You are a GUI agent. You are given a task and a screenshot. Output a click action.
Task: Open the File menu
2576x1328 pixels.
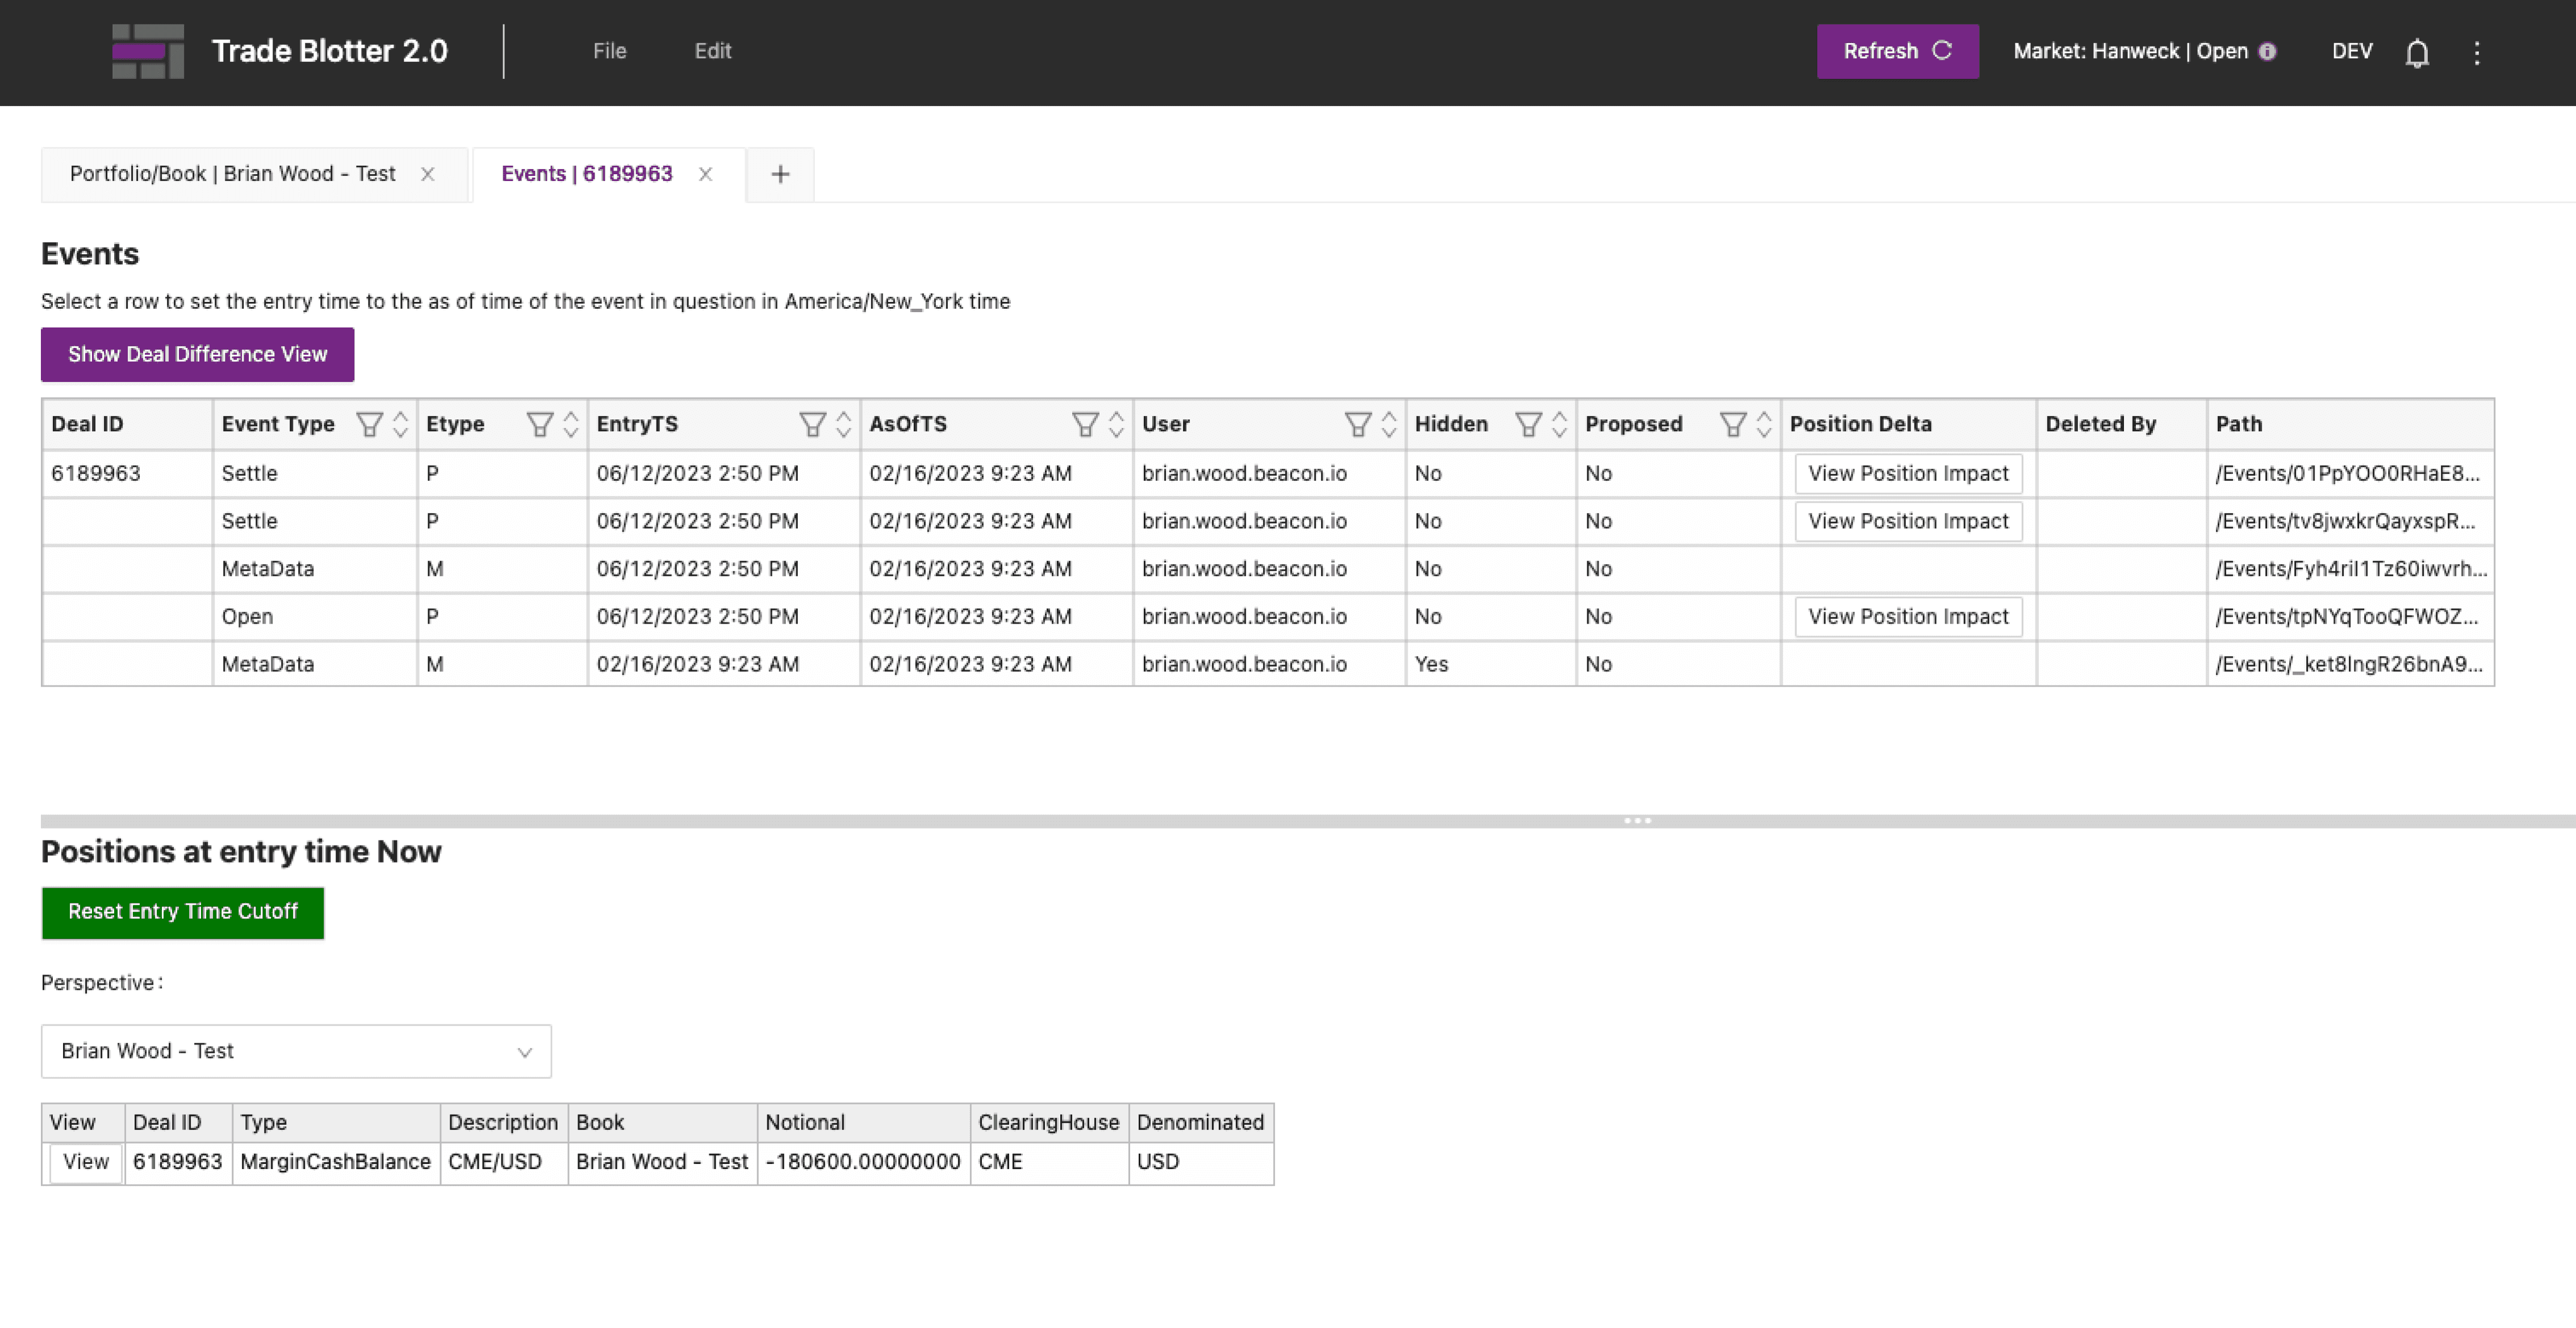pos(609,51)
